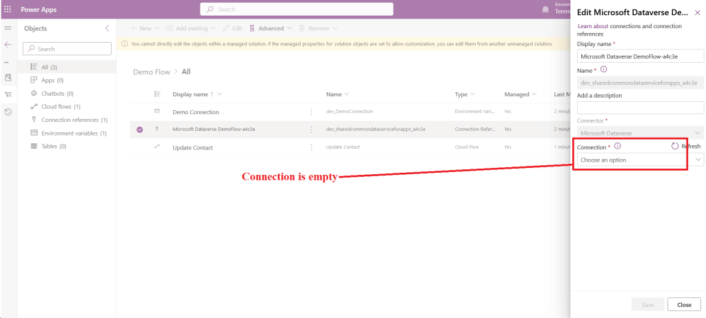Screen dimensions: 706x318
Task: Open more options for Microsoft Dataverse DemoFlow row
Action: pyautogui.click(x=311, y=129)
